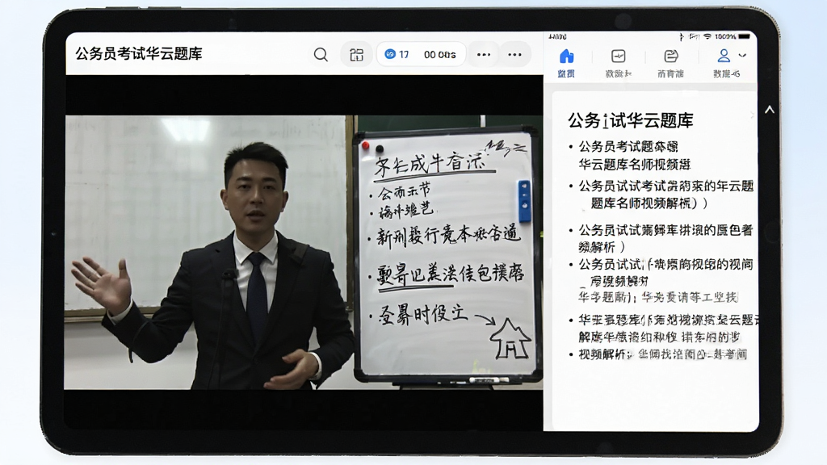Screen dimensions: 827x465
Task: Collapse the side panel with the up chevron
Action: pyautogui.click(x=770, y=110)
